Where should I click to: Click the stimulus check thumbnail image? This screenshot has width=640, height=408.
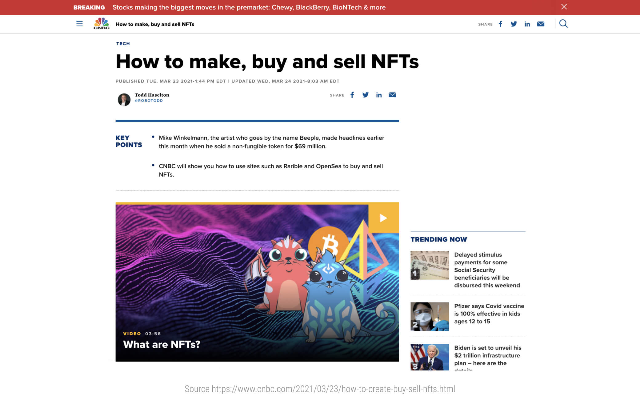430,265
